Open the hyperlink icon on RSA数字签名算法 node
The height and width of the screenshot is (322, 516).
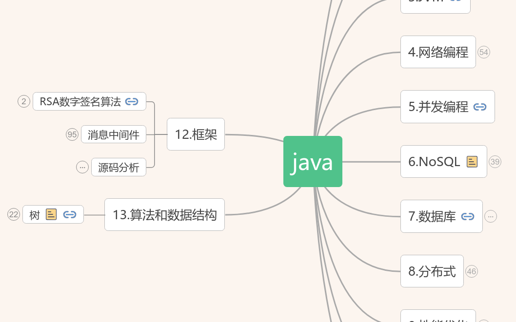pyautogui.click(x=131, y=101)
